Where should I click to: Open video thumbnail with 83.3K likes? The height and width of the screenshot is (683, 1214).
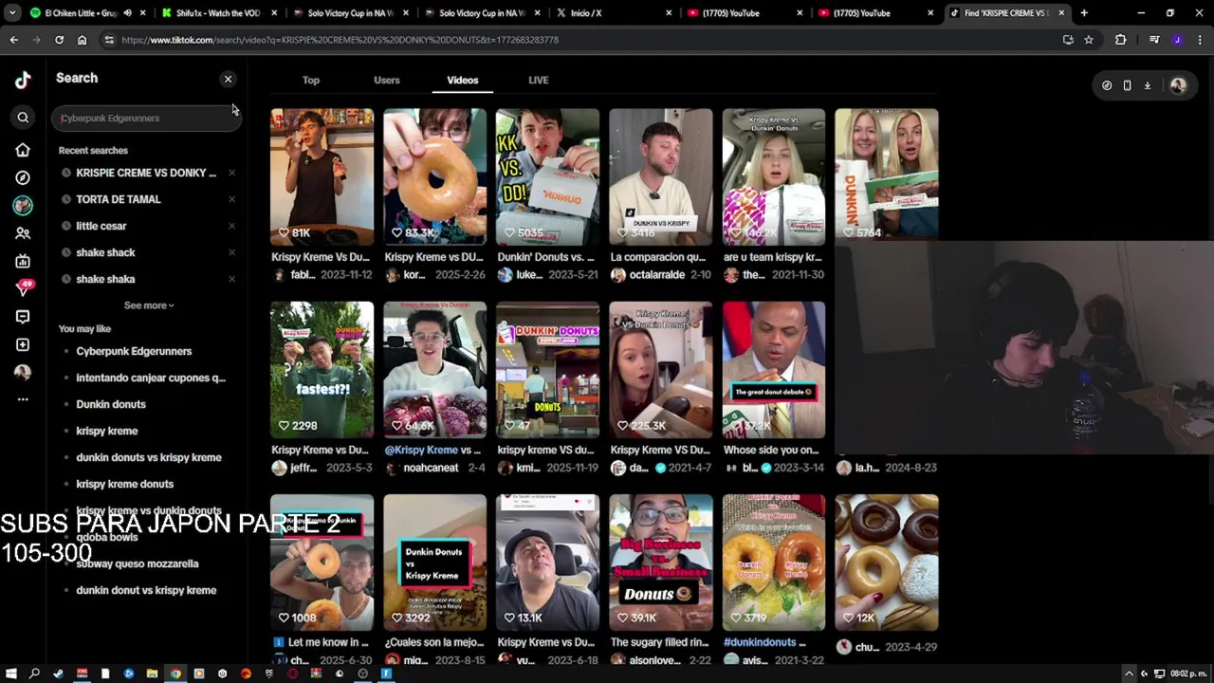pyautogui.click(x=435, y=176)
